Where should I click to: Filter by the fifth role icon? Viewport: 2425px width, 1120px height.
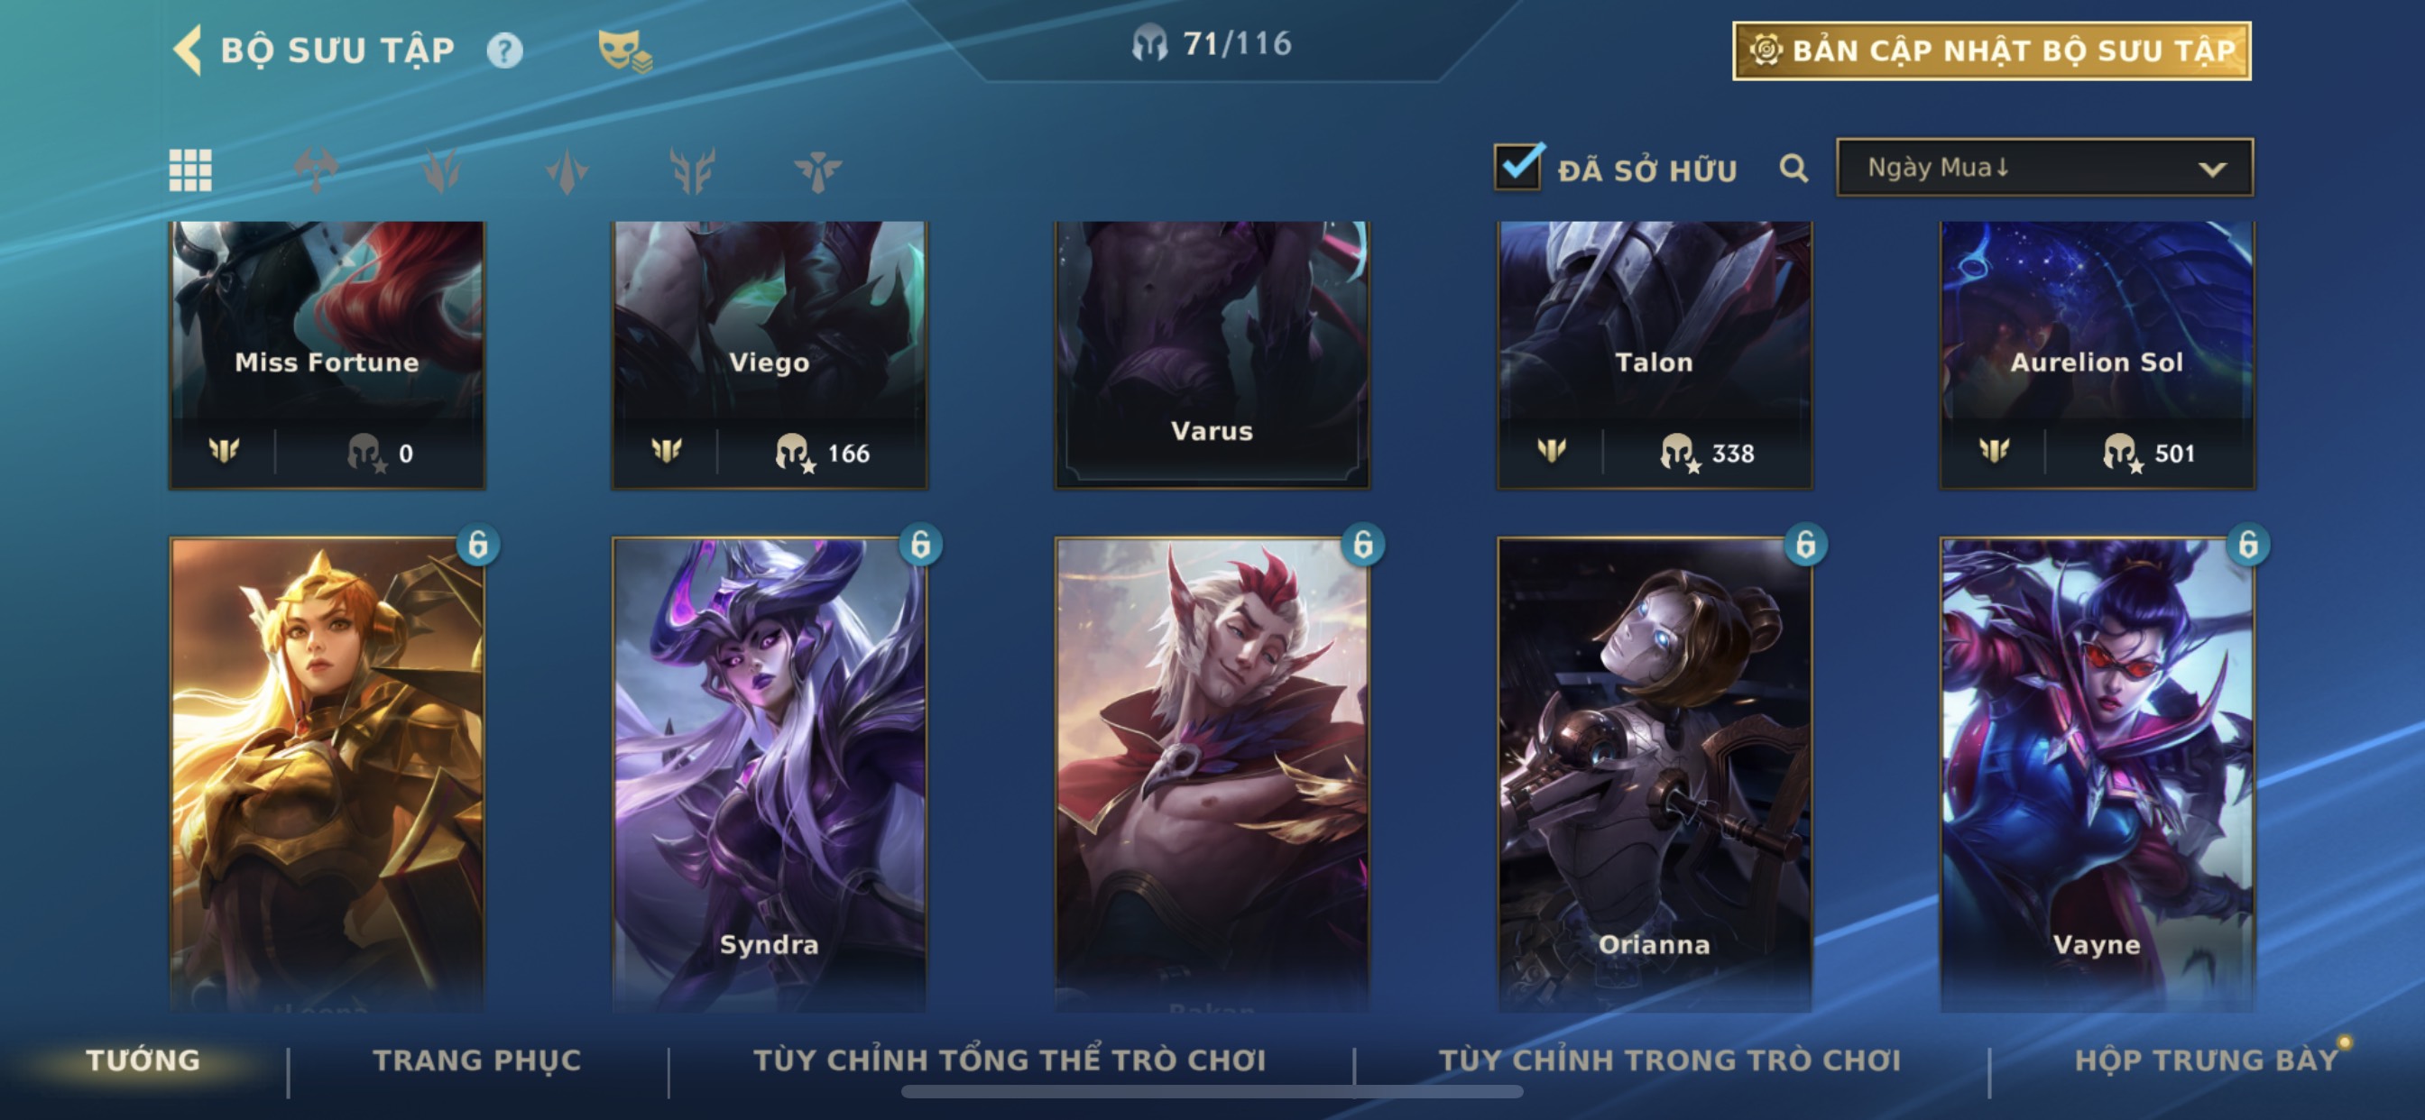[817, 170]
